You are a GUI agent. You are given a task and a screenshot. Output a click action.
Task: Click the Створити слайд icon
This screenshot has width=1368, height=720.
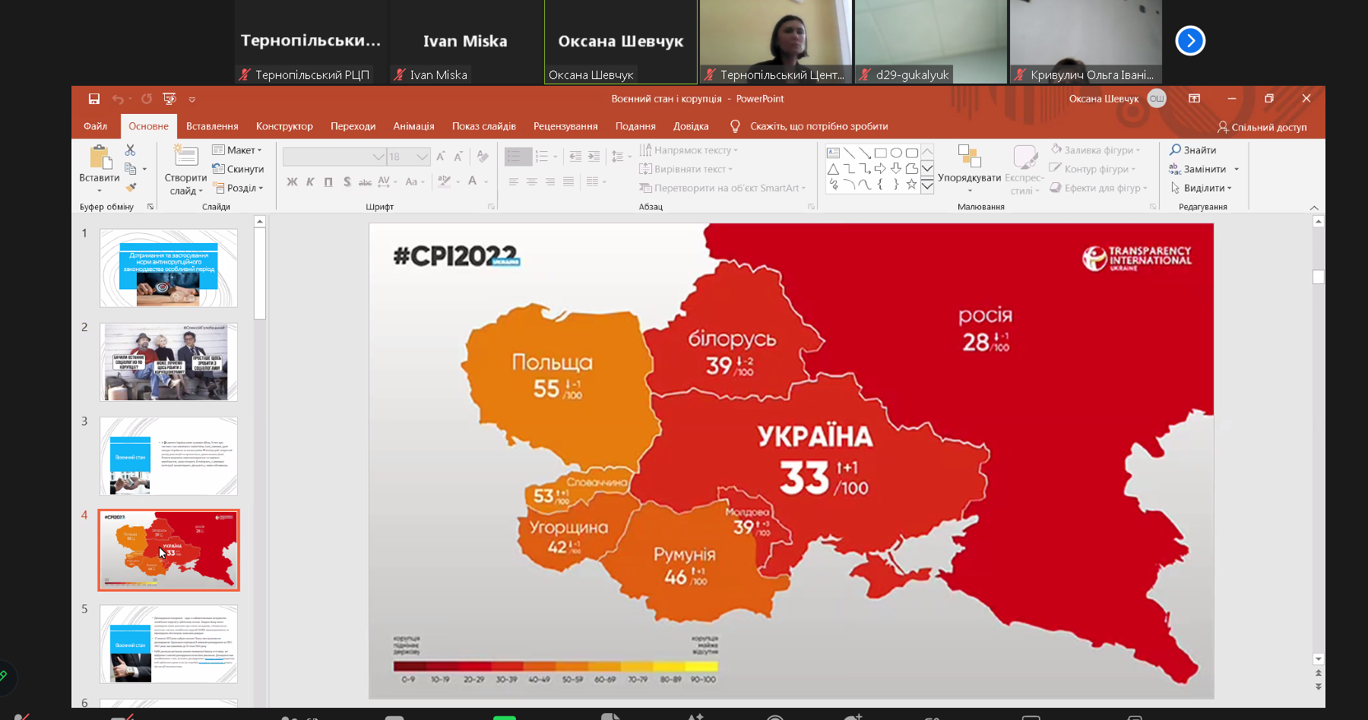185,156
